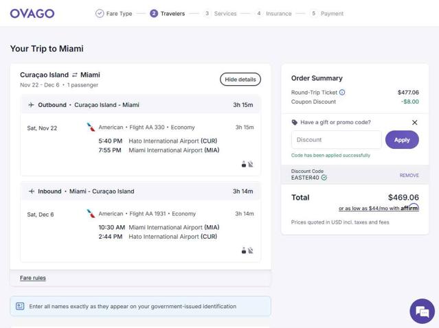Click the Fare Type completed check icon

(100, 14)
